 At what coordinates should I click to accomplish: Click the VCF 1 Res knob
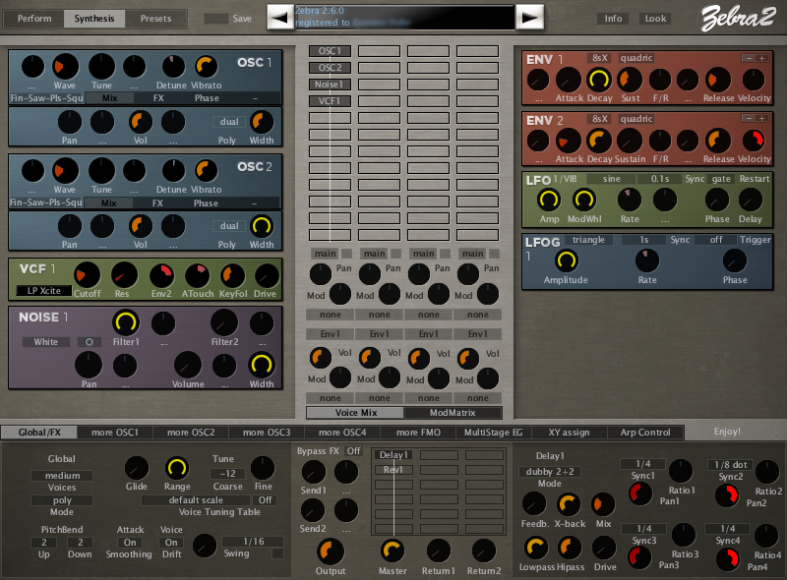(124, 275)
